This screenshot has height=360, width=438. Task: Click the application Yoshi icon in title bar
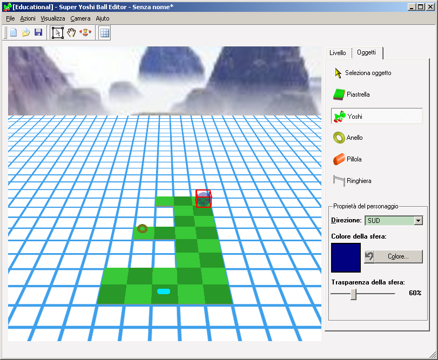click(7, 7)
